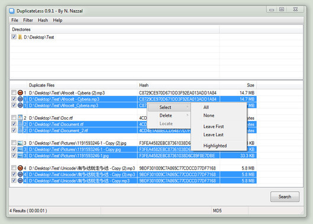The height and width of the screenshot is (224, 313).
Task: Sort by the Size column header
Action: tap(238, 85)
